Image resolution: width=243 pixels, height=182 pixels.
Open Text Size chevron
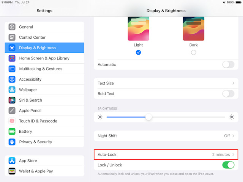(x=233, y=83)
